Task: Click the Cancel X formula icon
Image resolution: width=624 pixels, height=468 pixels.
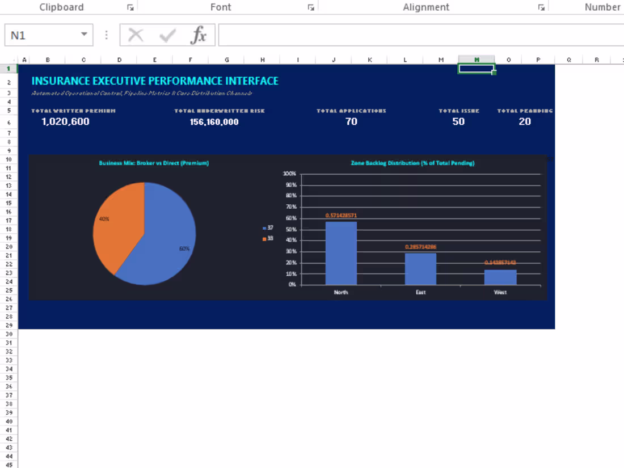Action: click(136, 35)
